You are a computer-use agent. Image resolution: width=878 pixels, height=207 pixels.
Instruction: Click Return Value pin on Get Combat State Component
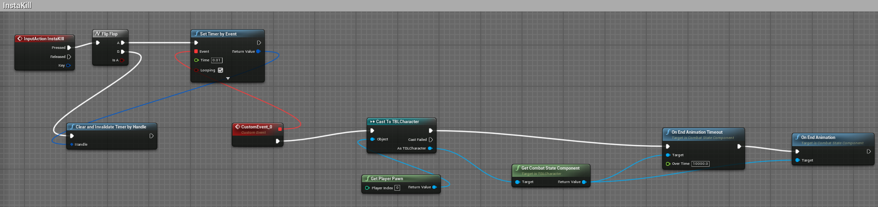pos(584,182)
